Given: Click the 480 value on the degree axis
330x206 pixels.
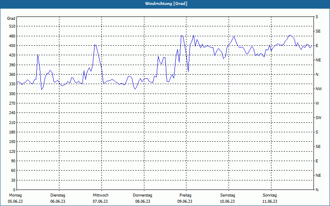Looking at the screenshot, I should point(12,36).
